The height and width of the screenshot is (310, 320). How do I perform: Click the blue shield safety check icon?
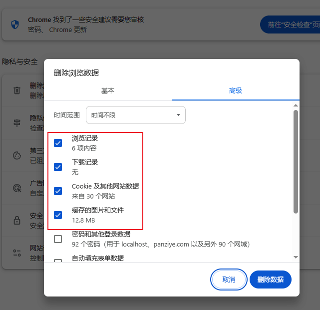tap(15, 24)
